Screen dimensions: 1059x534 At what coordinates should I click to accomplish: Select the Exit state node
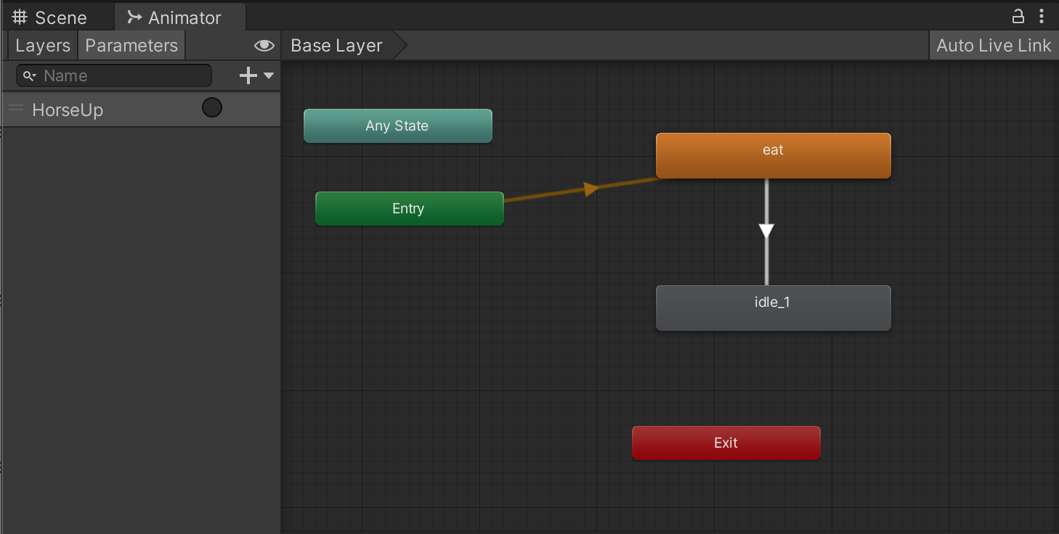726,443
